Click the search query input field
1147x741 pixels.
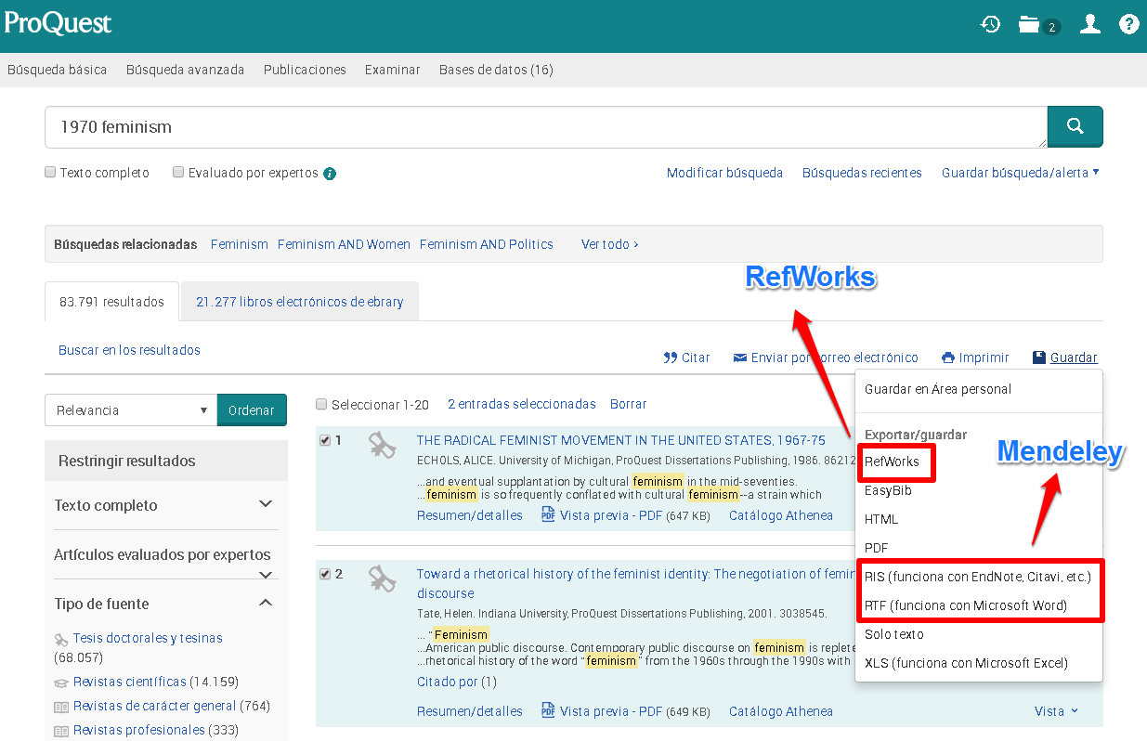[x=546, y=127]
